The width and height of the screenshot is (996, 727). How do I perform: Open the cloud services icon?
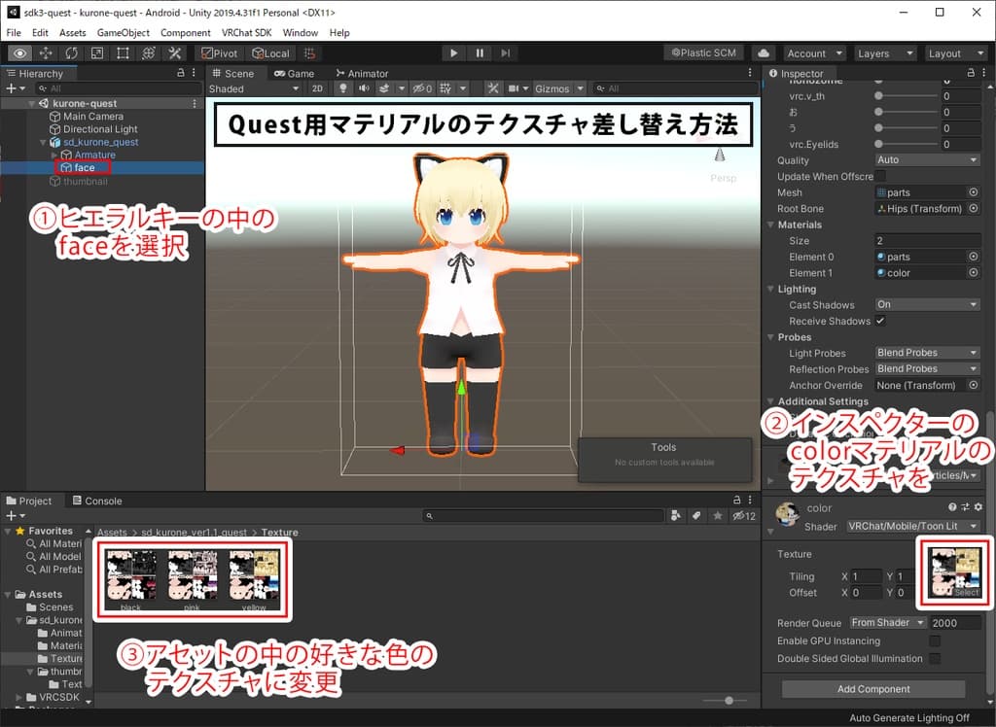[x=764, y=53]
